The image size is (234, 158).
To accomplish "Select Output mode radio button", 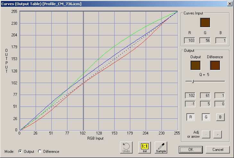I will pos(20,151).
